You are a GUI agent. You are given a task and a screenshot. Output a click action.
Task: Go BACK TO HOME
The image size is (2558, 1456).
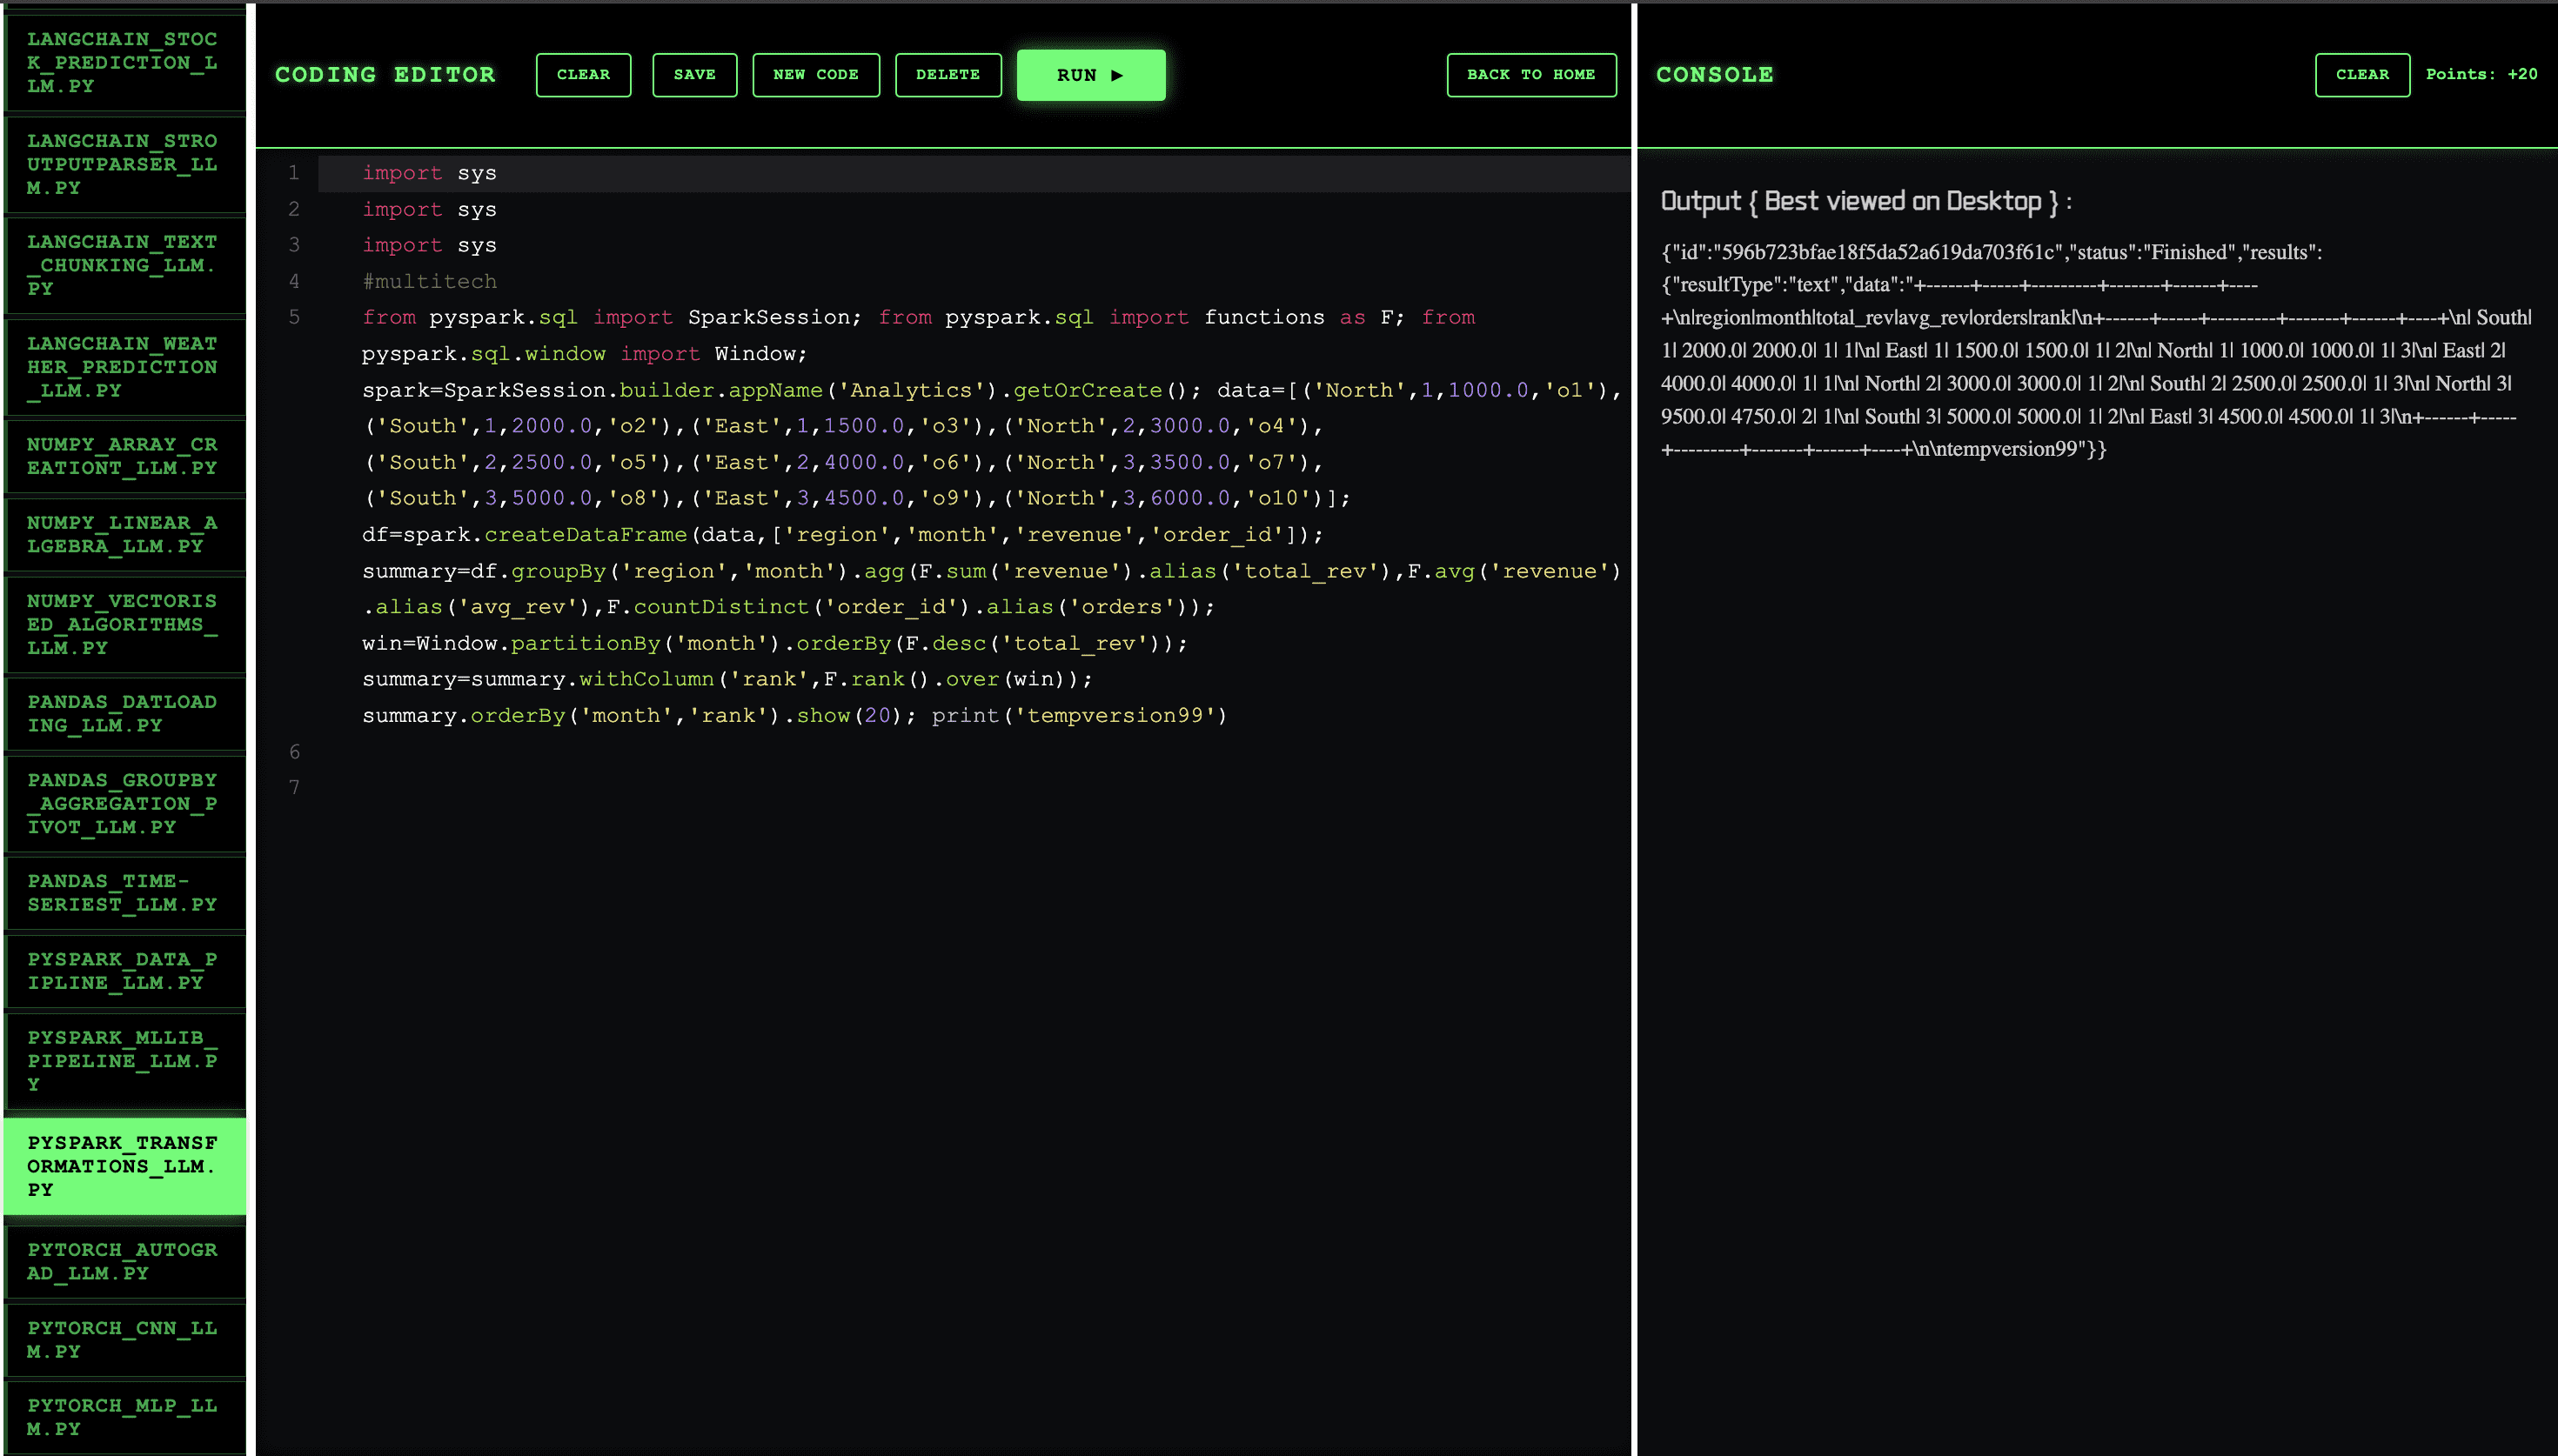click(1531, 75)
